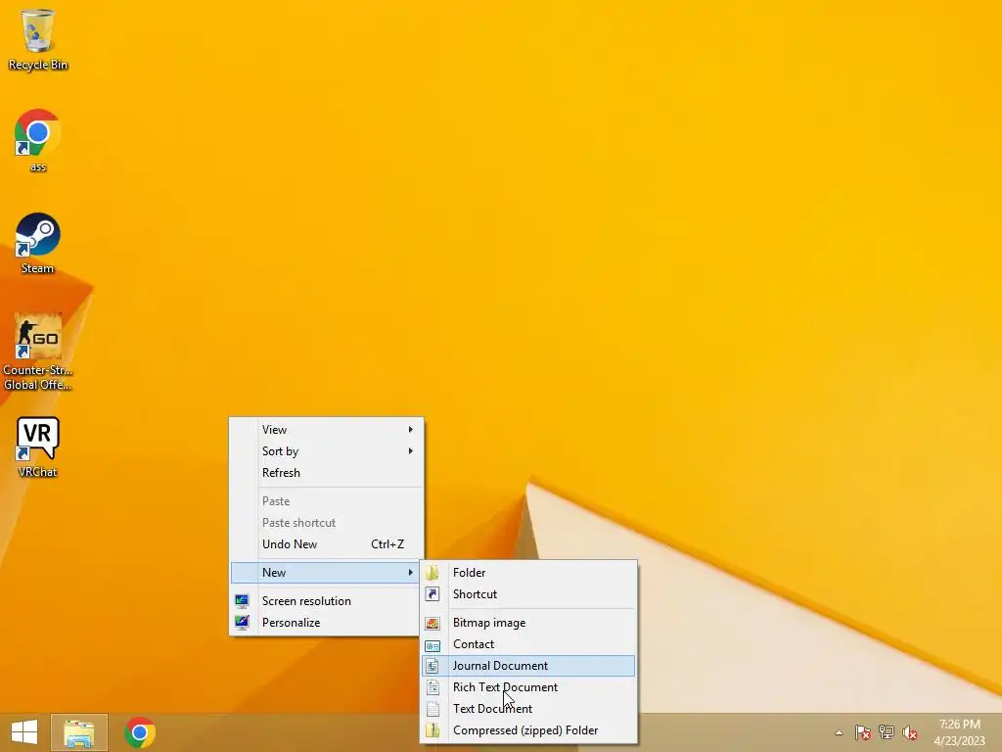Open Personalize from the context menu
This screenshot has height=752, width=1002.
(327, 623)
